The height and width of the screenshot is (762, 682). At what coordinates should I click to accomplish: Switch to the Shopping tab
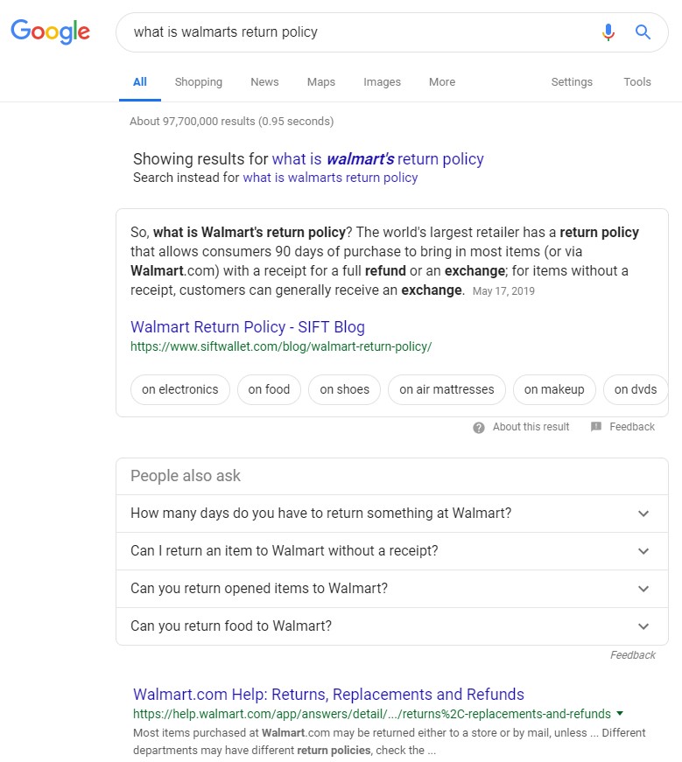199,82
